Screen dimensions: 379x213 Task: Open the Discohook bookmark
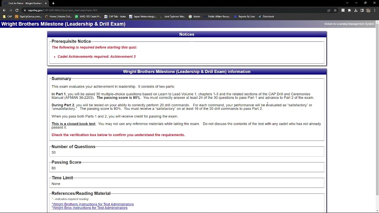(x=266, y=17)
